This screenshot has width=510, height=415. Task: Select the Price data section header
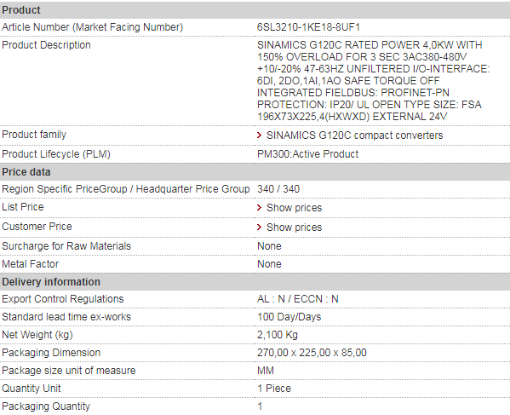pyautogui.click(x=255, y=172)
